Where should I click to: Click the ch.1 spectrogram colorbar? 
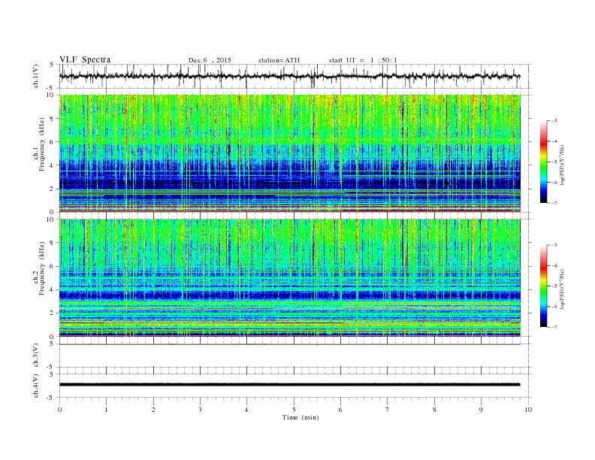544,162
